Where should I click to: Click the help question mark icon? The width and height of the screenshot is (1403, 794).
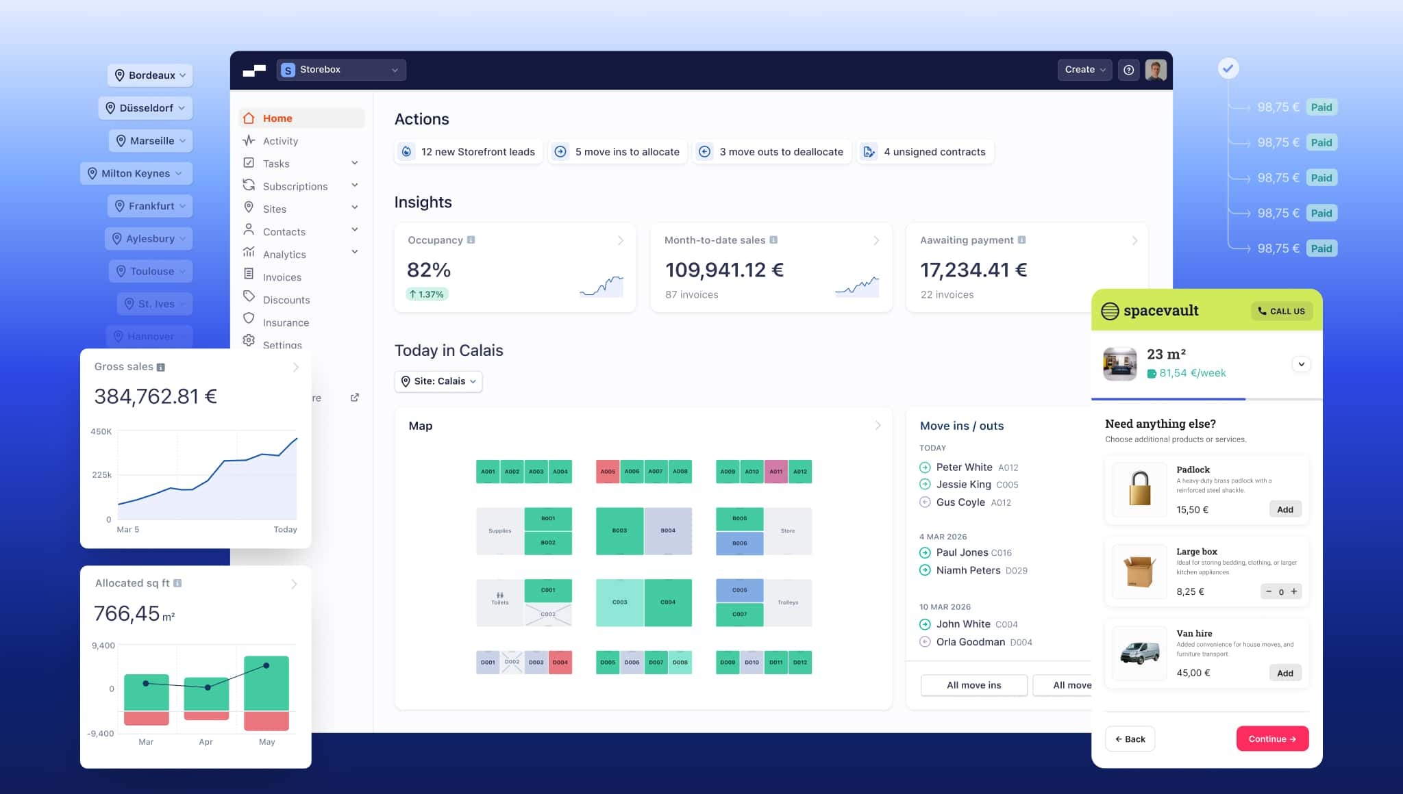click(x=1128, y=70)
